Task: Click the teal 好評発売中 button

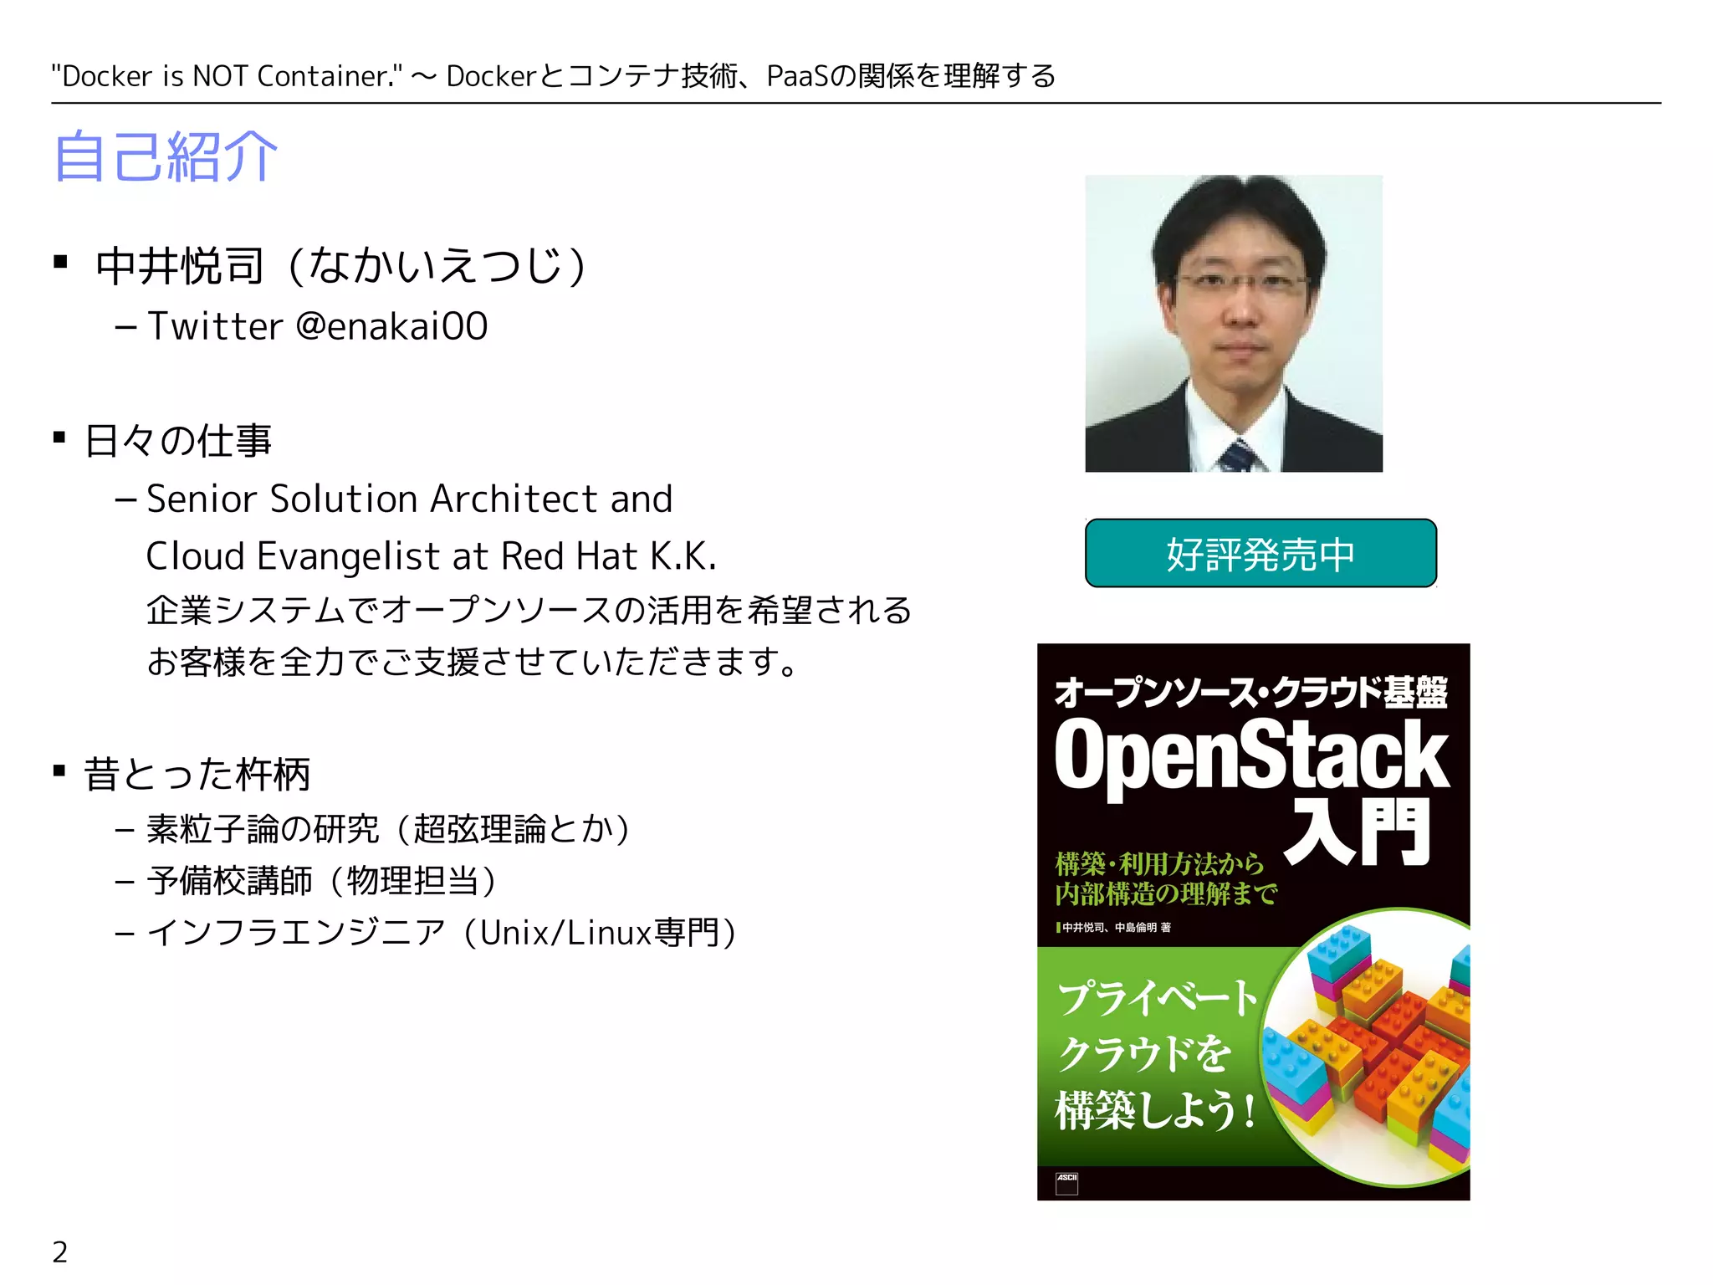Action: coord(1260,554)
